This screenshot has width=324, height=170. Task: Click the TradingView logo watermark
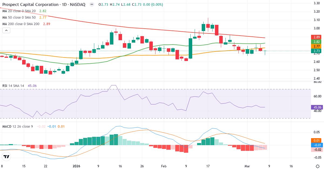tap(6, 157)
